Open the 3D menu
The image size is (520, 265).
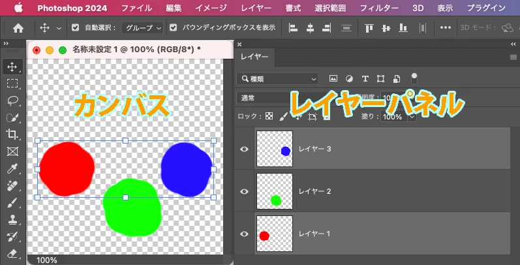pos(418,8)
